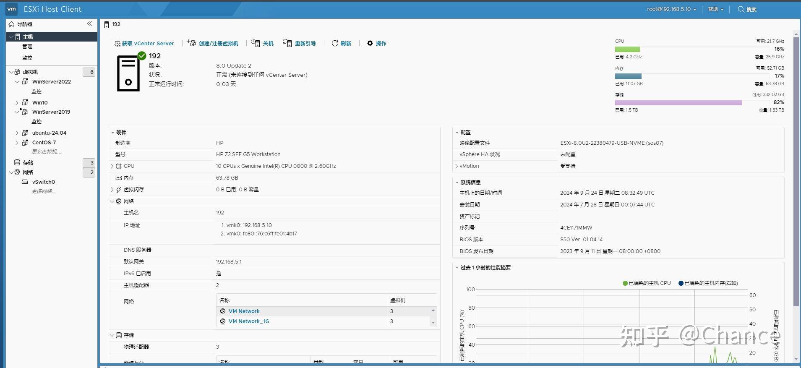Click the Navigator home icon
This screenshot has width=801, height=368.
coord(11,24)
